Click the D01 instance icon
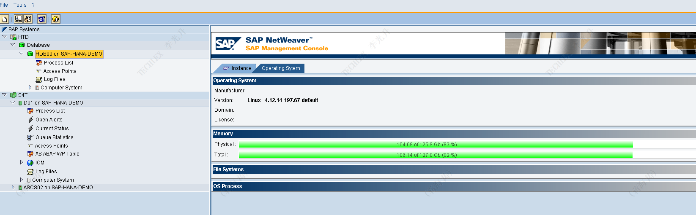 (x=20, y=103)
